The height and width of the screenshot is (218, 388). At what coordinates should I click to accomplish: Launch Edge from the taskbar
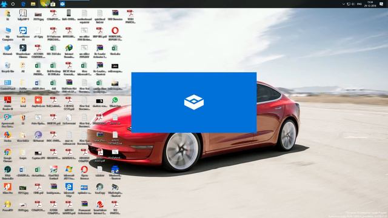pos(23,4)
